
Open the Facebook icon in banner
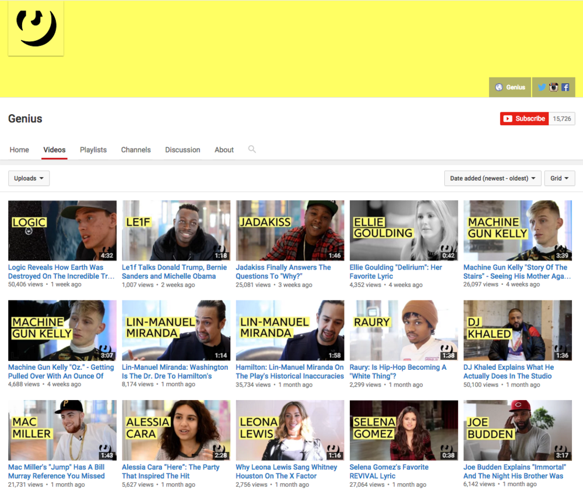click(566, 87)
